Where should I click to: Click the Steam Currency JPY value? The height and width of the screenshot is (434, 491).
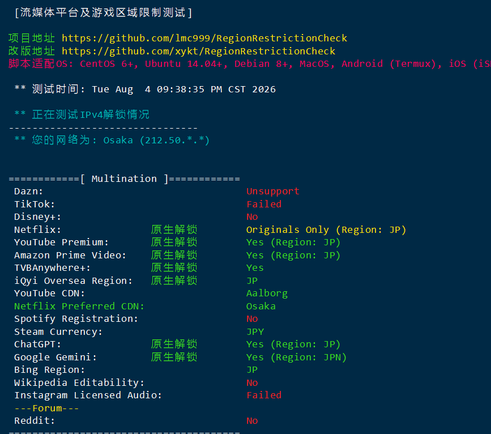point(255,331)
